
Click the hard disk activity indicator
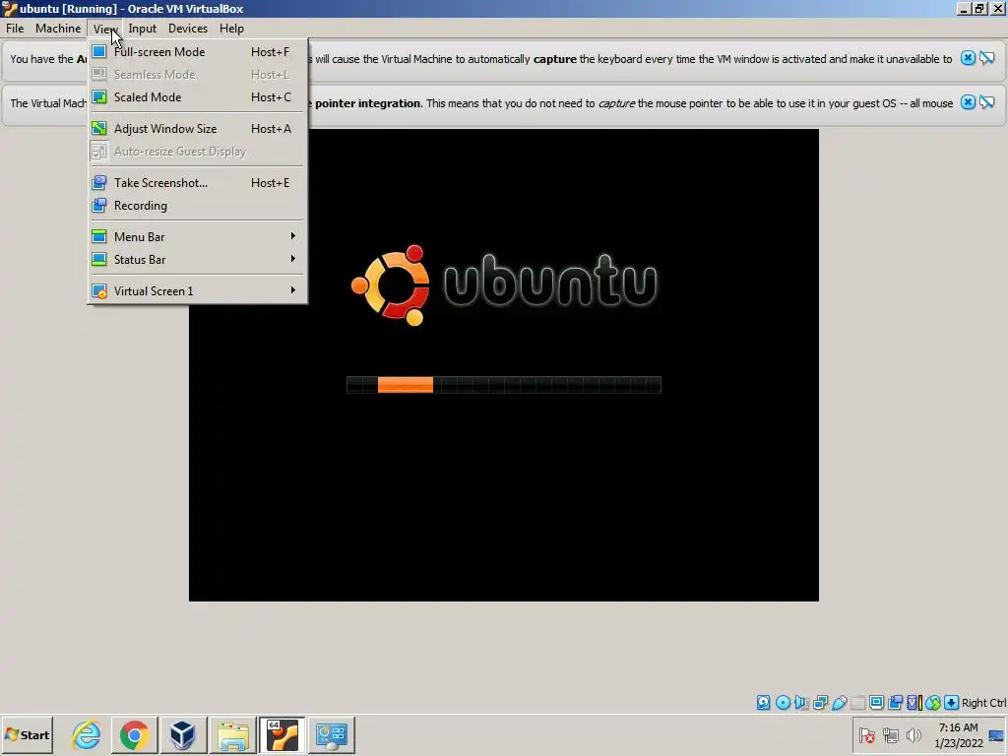(763, 703)
